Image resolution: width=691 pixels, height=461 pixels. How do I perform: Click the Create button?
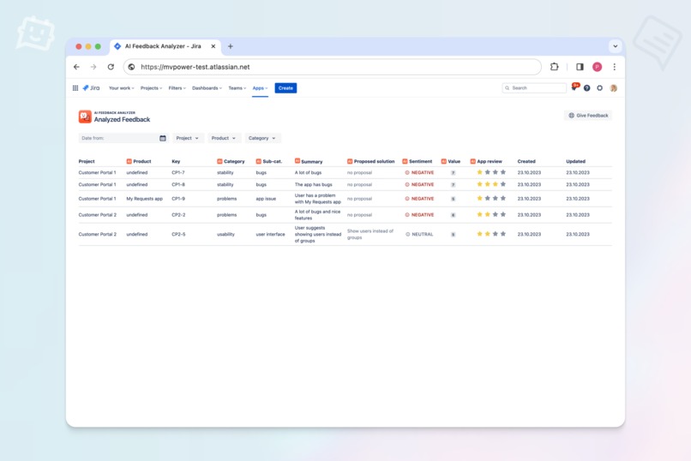(285, 88)
